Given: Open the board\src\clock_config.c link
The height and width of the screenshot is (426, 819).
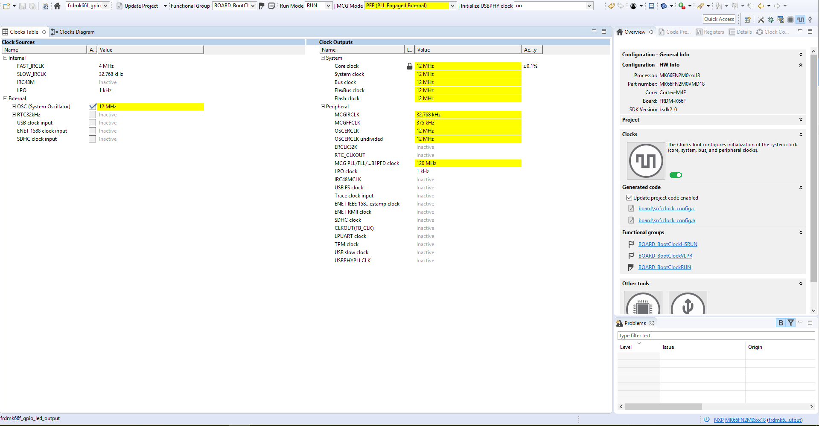Looking at the screenshot, I should (x=666, y=209).
